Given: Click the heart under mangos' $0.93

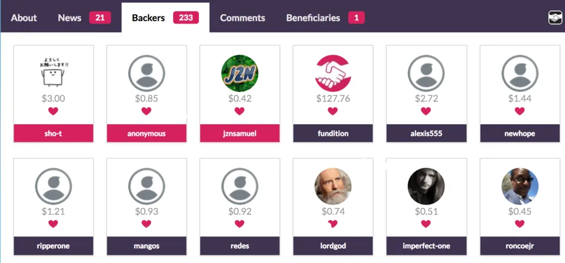Looking at the screenshot, I should (147, 224).
